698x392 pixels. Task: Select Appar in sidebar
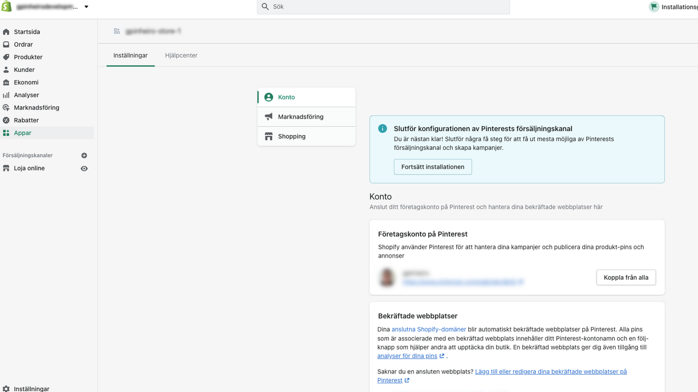coord(47,133)
